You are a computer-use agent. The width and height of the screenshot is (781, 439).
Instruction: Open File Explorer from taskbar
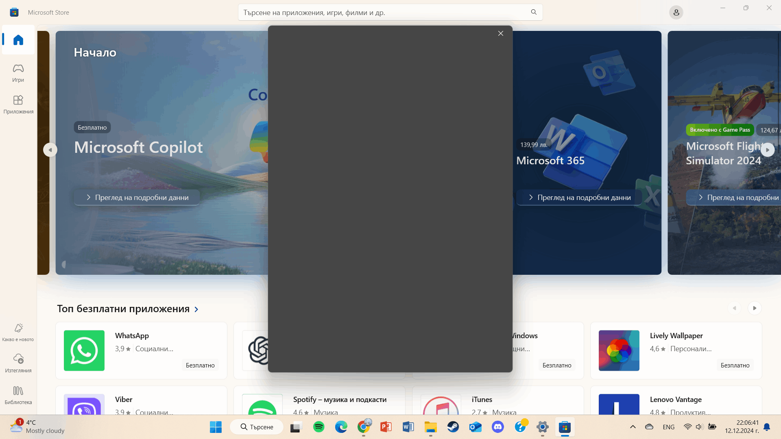pos(431,427)
